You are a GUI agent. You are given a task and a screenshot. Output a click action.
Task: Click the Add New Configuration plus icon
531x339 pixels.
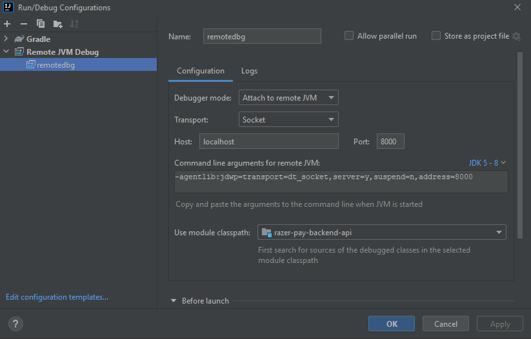7,24
